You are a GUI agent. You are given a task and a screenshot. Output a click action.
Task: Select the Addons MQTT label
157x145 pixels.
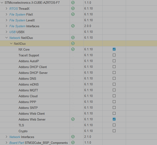click(x=28, y=90)
